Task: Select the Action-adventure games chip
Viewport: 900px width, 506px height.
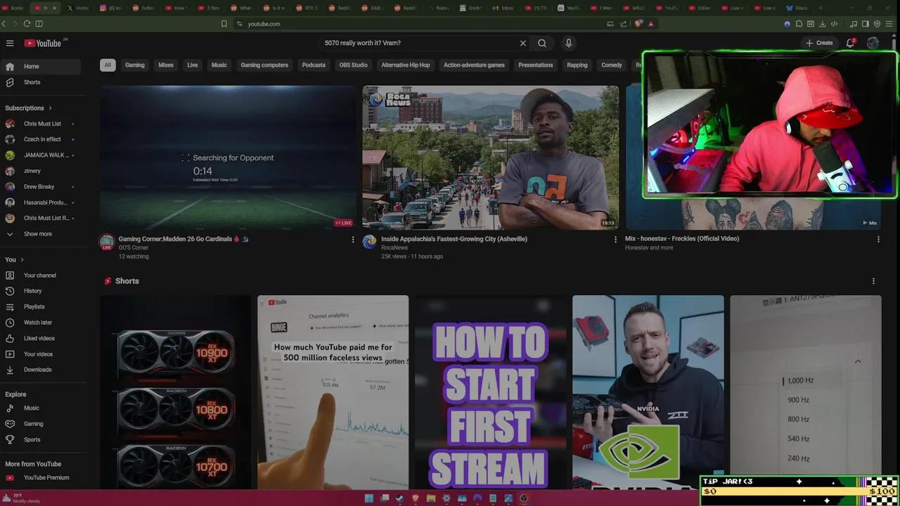Action: 474,65
